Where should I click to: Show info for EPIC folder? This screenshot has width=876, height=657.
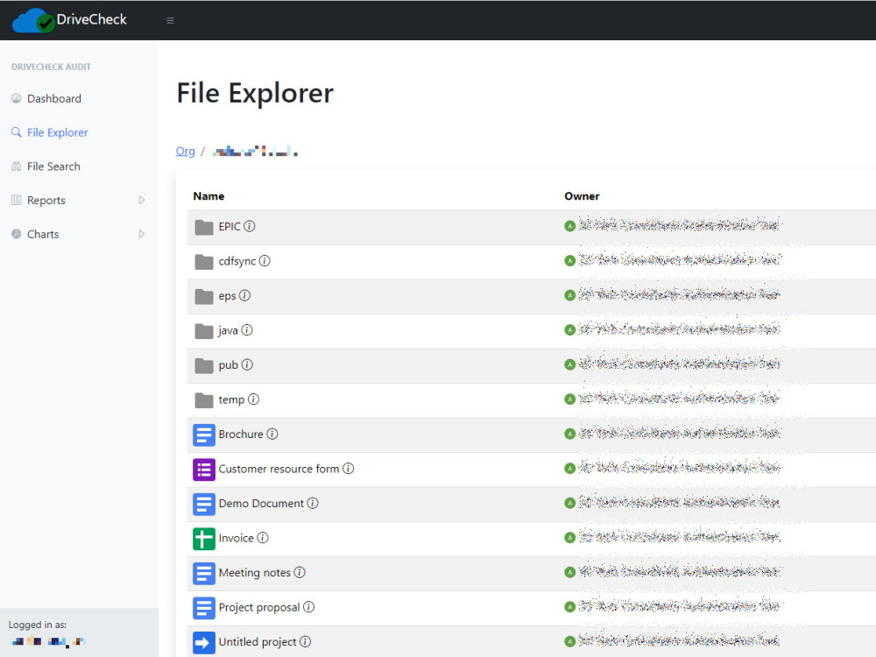click(x=250, y=226)
